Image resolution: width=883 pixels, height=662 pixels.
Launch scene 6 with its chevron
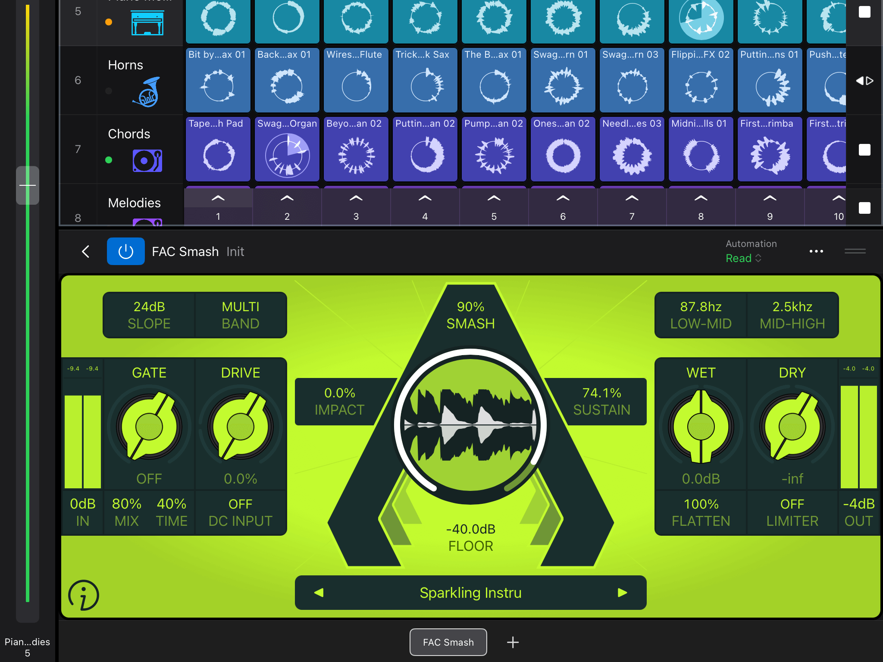[x=563, y=198]
